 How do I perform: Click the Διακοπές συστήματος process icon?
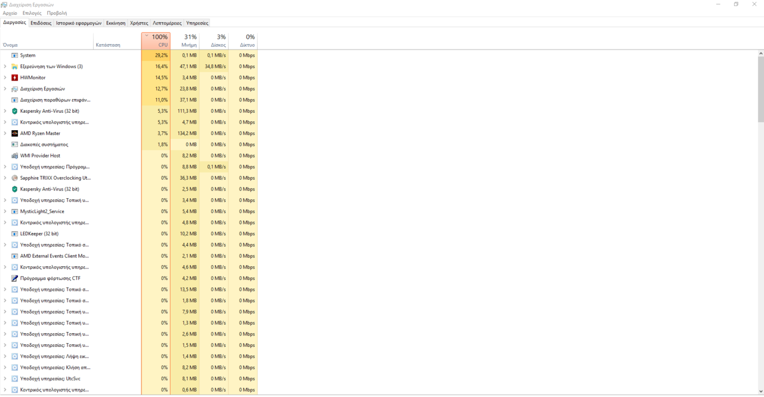15,144
